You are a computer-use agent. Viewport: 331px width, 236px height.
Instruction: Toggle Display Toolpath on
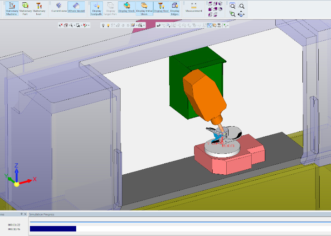(x=97, y=9)
